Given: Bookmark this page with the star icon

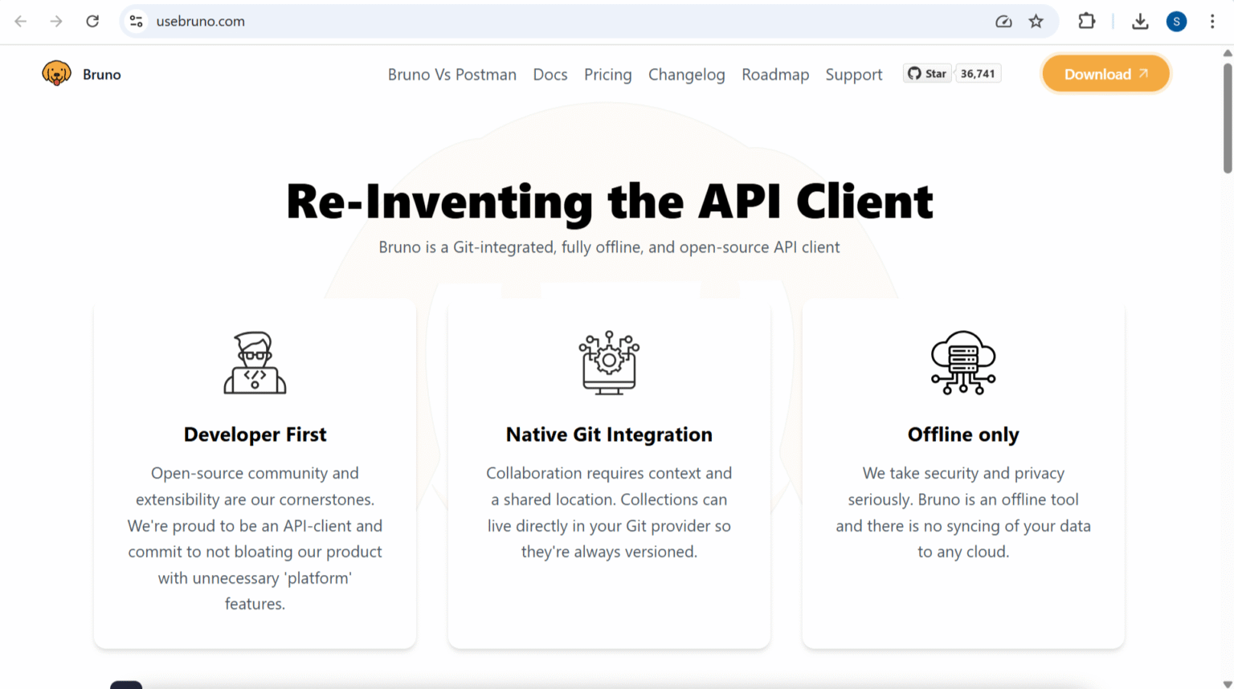Looking at the screenshot, I should click(x=1036, y=22).
